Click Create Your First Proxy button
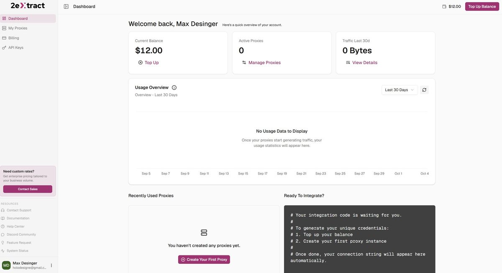 204,260
